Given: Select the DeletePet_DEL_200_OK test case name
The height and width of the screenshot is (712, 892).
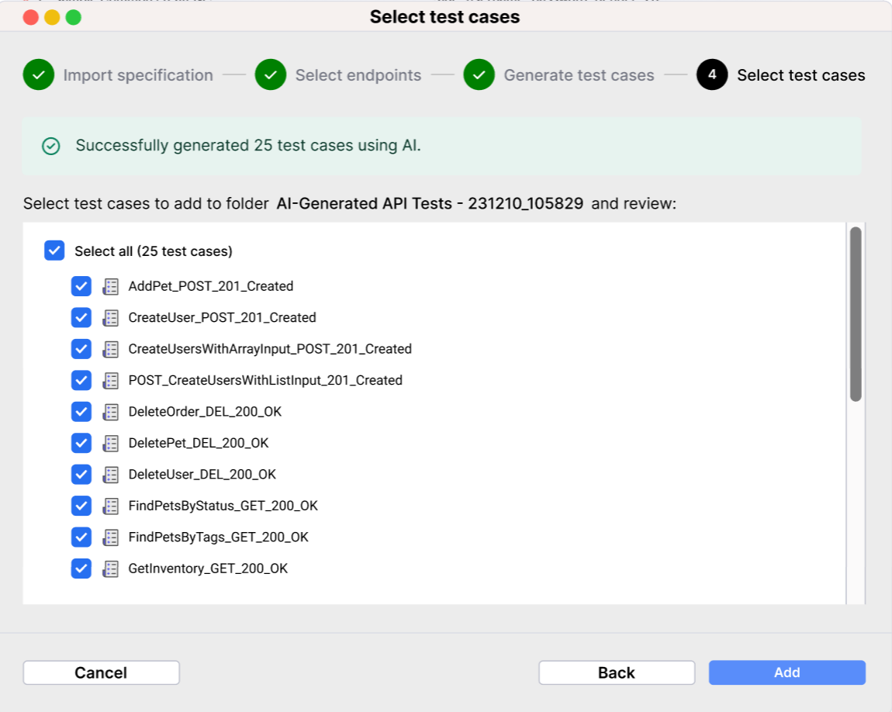Looking at the screenshot, I should (x=199, y=442).
